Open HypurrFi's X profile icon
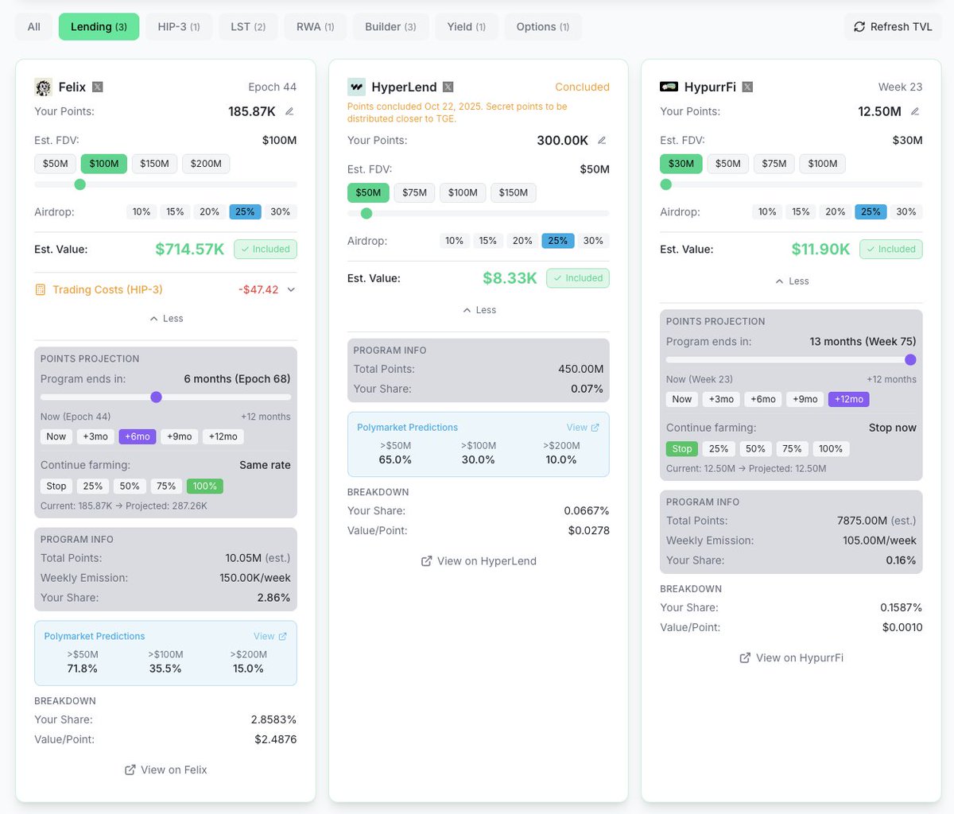Screen dimensions: 954x814 (x=747, y=87)
